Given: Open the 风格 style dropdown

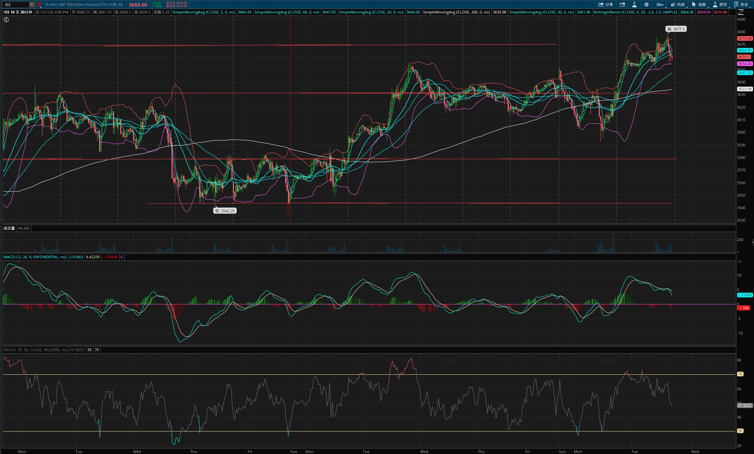Looking at the screenshot, I should click(x=678, y=5).
